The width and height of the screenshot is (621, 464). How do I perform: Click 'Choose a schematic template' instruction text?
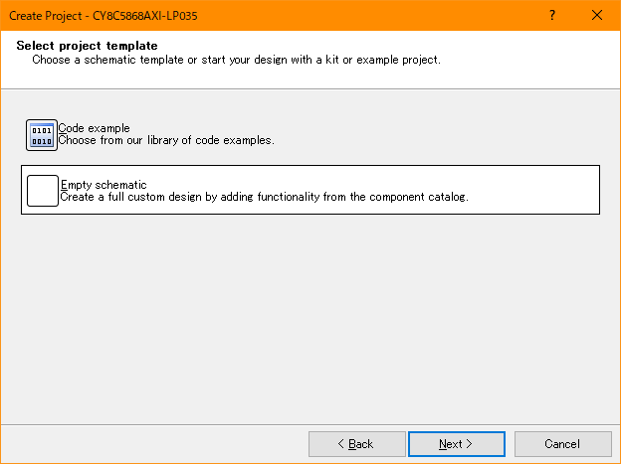click(237, 60)
